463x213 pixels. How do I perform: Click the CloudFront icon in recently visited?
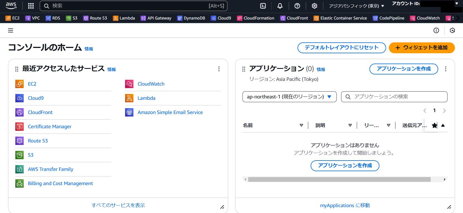click(x=20, y=112)
